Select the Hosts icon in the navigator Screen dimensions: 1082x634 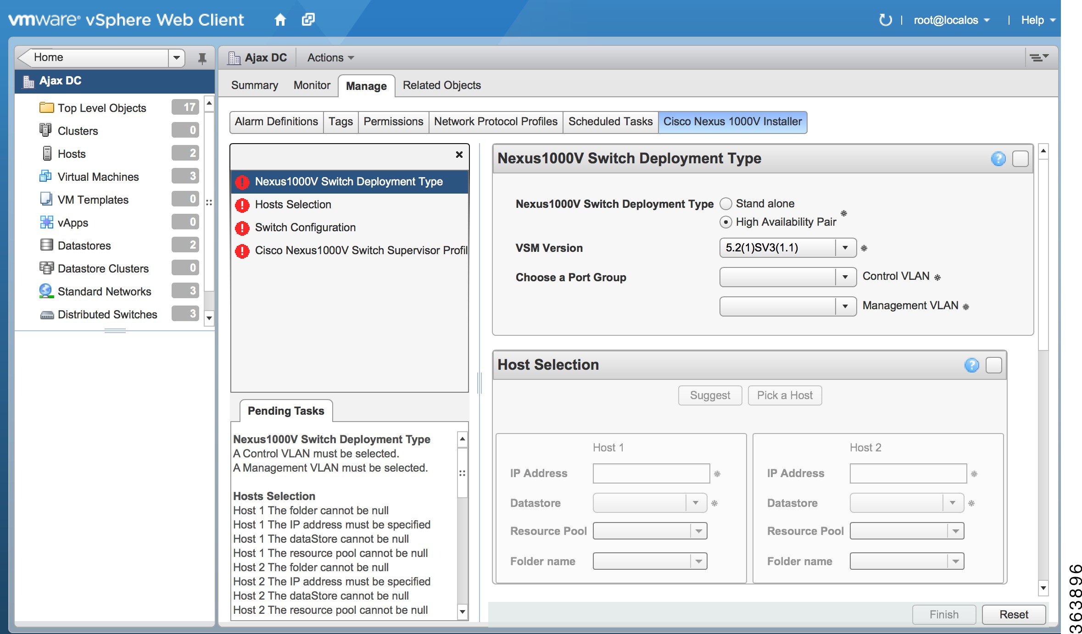46,153
